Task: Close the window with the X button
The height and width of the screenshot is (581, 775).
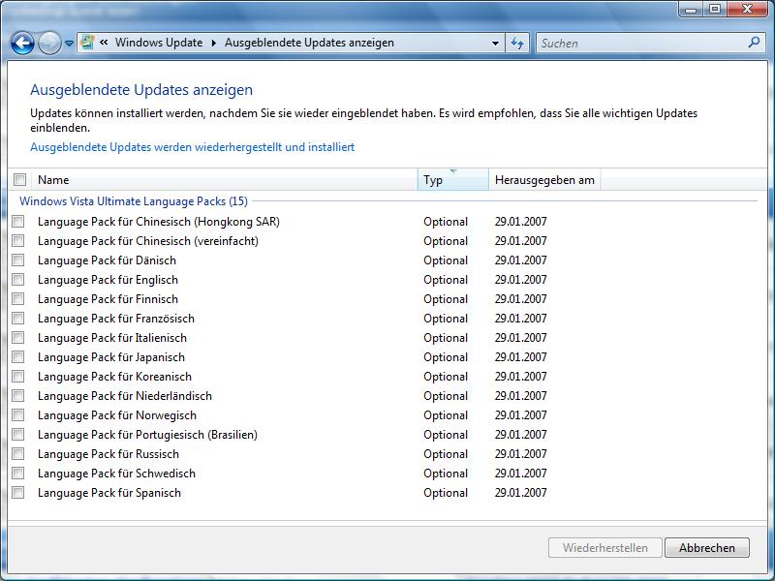Action: coord(747,10)
